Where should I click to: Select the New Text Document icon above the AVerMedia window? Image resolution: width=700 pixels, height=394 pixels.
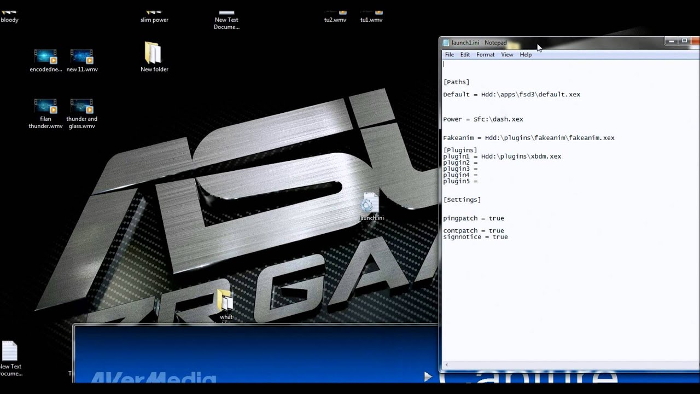[x=10, y=358]
